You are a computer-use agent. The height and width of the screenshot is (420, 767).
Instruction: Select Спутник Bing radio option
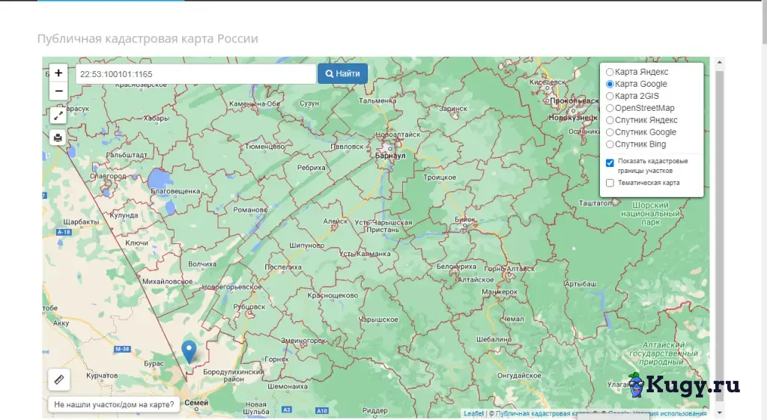coord(610,144)
